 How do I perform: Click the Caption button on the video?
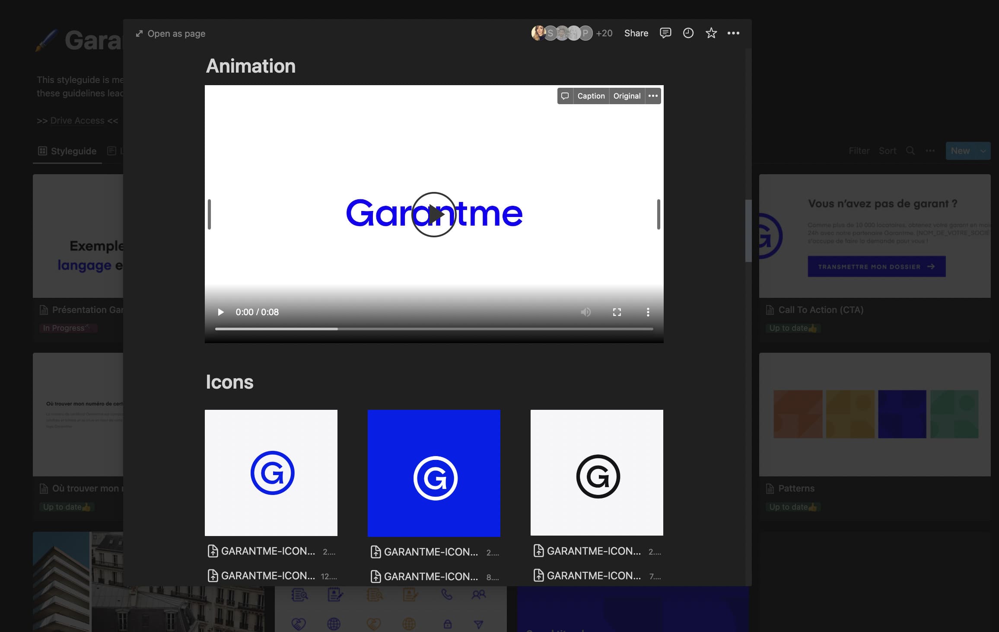pos(591,96)
